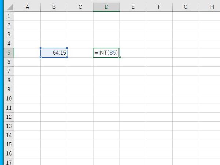220x165 pixels.
Task: Click empty cell C5 between the value and formula
Action: coord(80,53)
